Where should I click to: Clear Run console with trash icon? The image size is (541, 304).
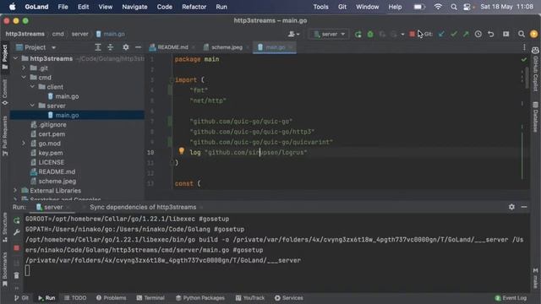17,275
